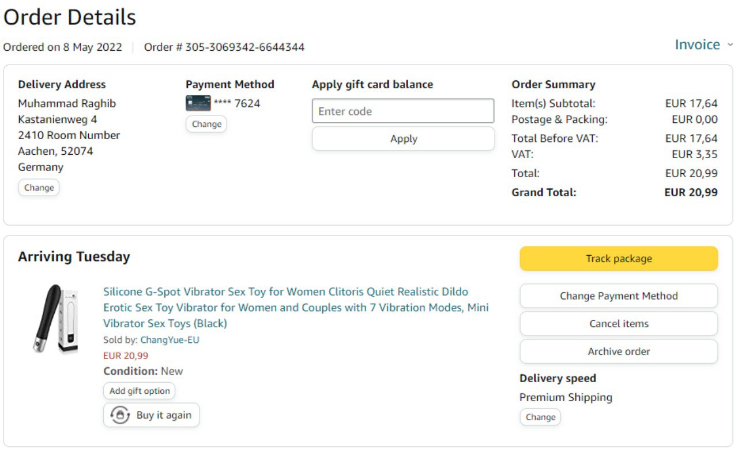
Task: Click the Grand Total amount
Action: [691, 192]
